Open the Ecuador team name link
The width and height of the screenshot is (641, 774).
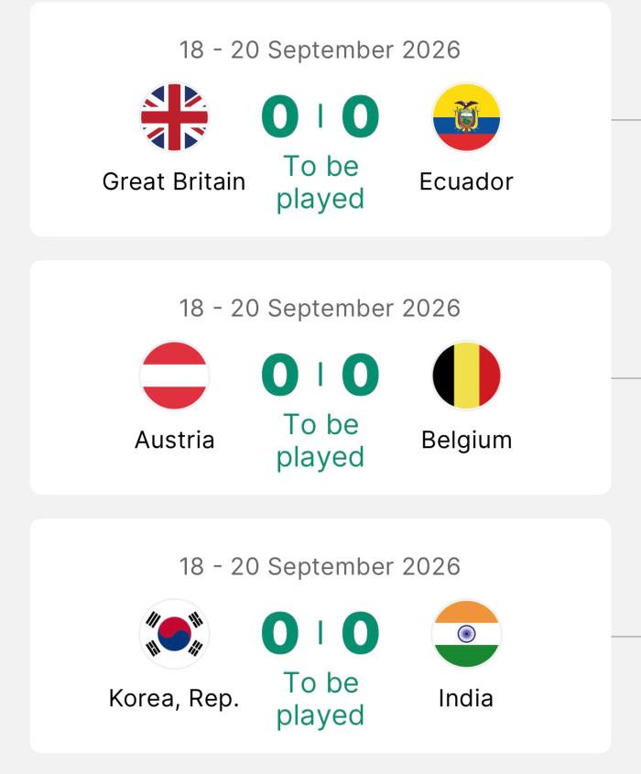(466, 181)
